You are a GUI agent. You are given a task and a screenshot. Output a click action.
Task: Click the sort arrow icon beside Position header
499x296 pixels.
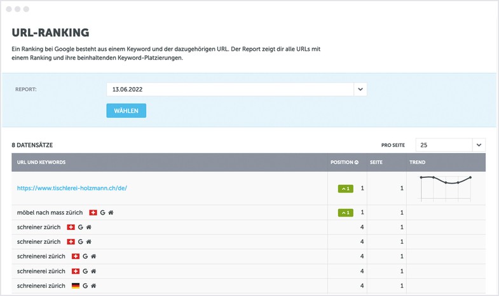(357, 163)
